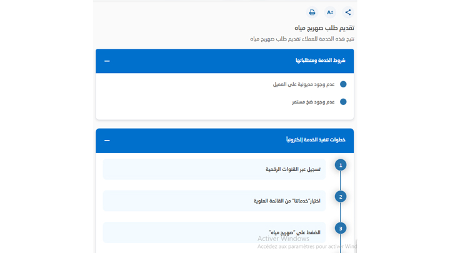Click bullet beside عدم وجود مديونية على العميل
The width and height of the screenshot is (450, 253).
[343, 84]
